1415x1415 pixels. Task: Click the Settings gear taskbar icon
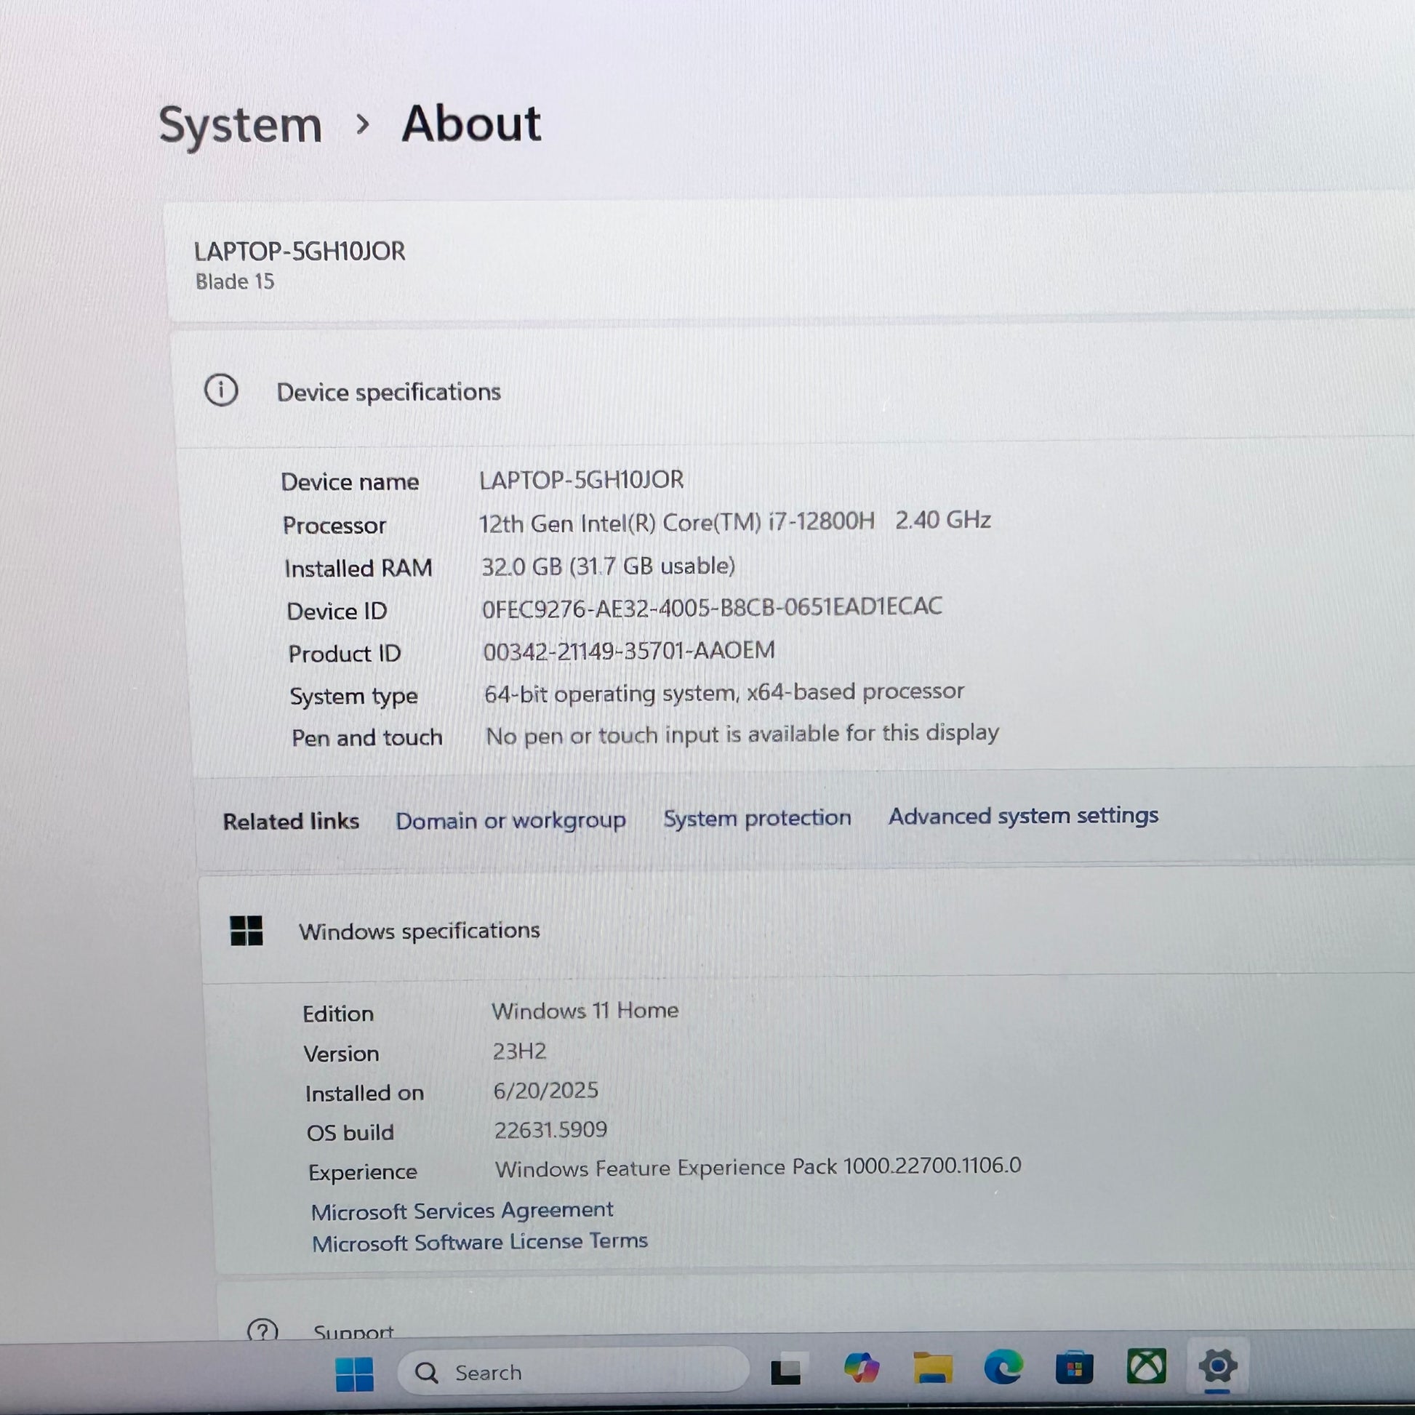[x=1217, y=1366]
